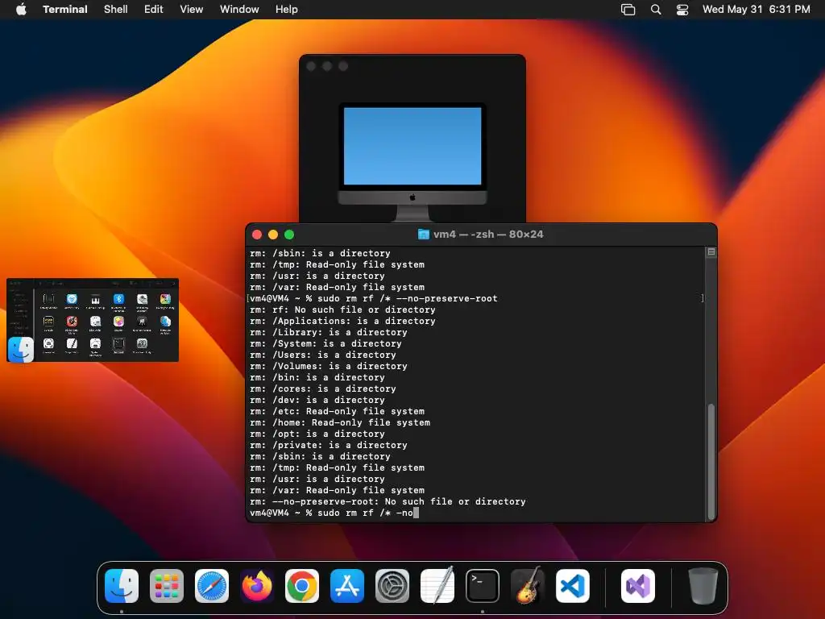825x619 pixels.
Task: Open the App Store Dock icon
Action: pos(347,586)
